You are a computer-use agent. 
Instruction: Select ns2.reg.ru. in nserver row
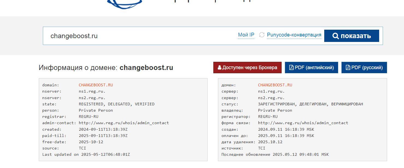[x=92, y=98]
